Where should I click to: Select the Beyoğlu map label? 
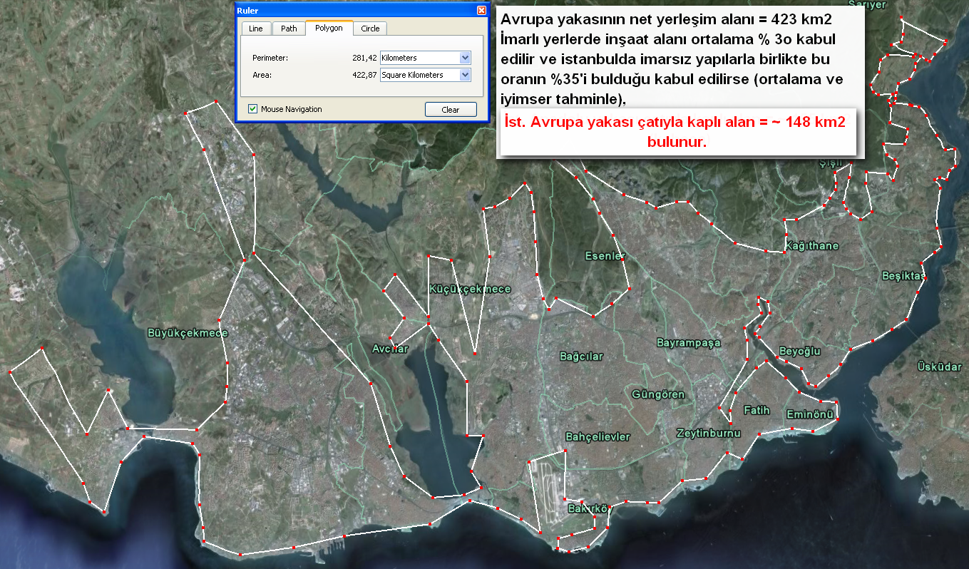799,352
